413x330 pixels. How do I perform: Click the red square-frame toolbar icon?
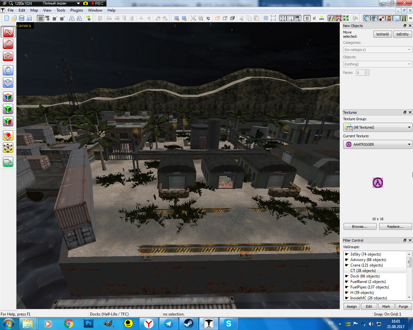pyautogui.click(x=339, y=18)
